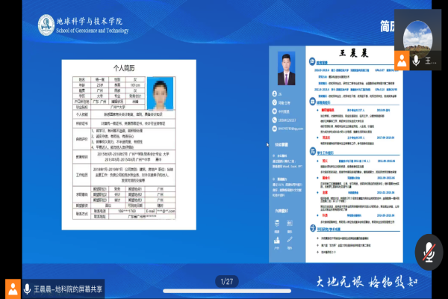
Task: Click the microphone icon on participant tile
Action: pos(417,60)
